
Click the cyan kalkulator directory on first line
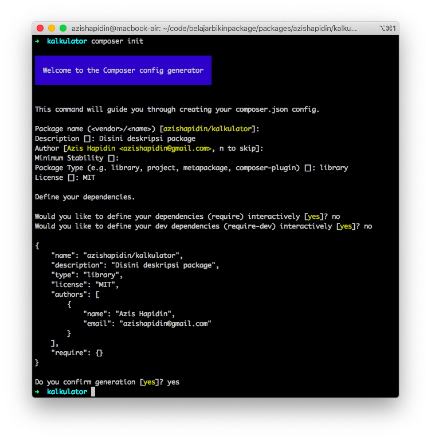(67, 41)
